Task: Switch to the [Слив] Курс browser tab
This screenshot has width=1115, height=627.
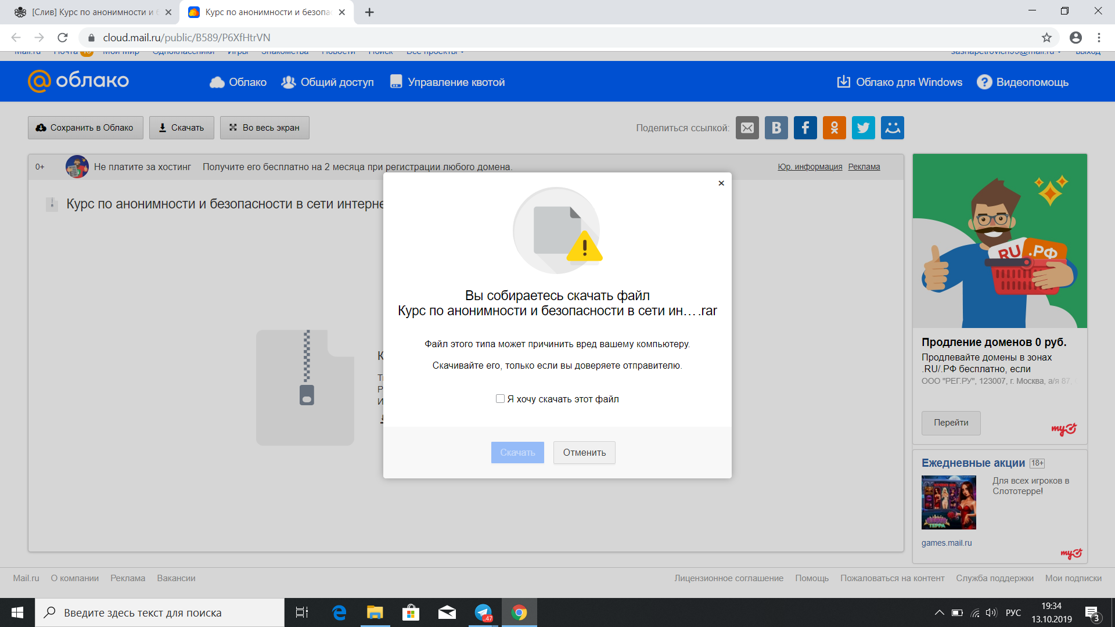Action: click(93, 12)
